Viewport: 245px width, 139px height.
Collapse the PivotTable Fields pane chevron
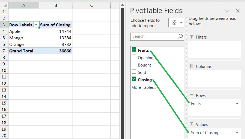[x=226, y=11]
